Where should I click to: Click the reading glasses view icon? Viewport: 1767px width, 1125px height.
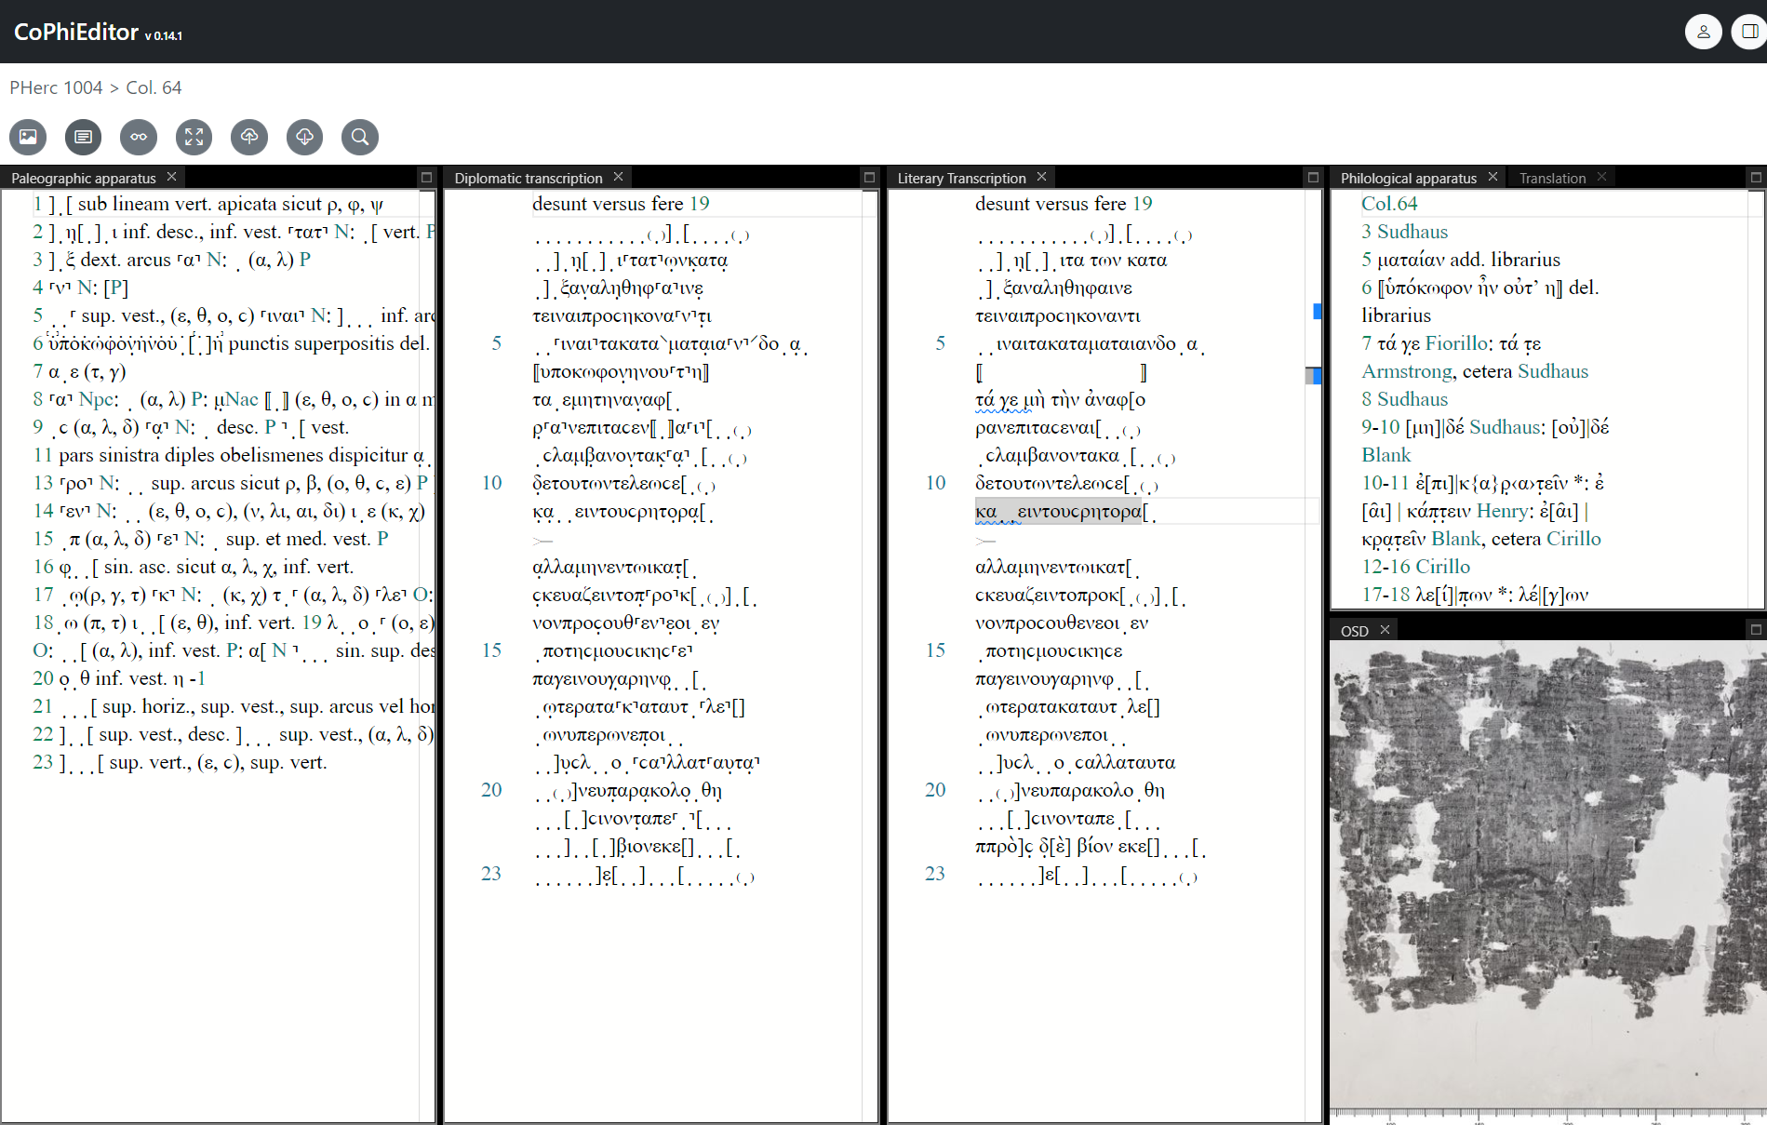point(138,137)
